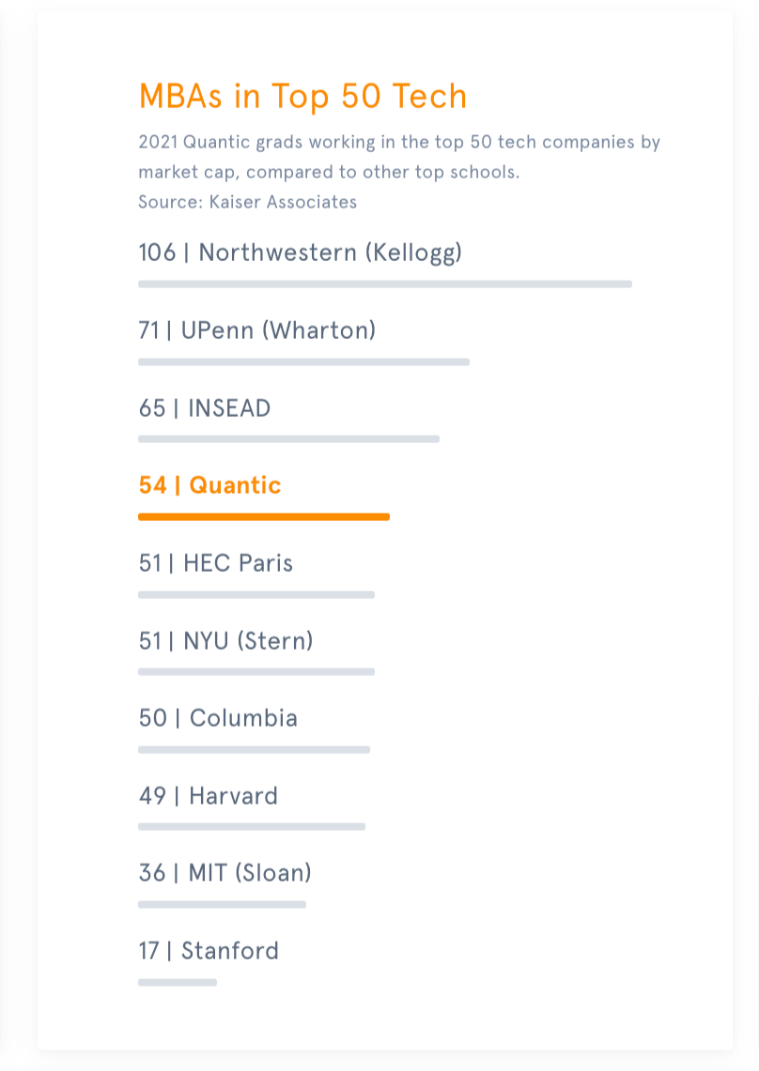Click the MBAs in Top 50 Tech heading
759x1071 pixels.
302,97
